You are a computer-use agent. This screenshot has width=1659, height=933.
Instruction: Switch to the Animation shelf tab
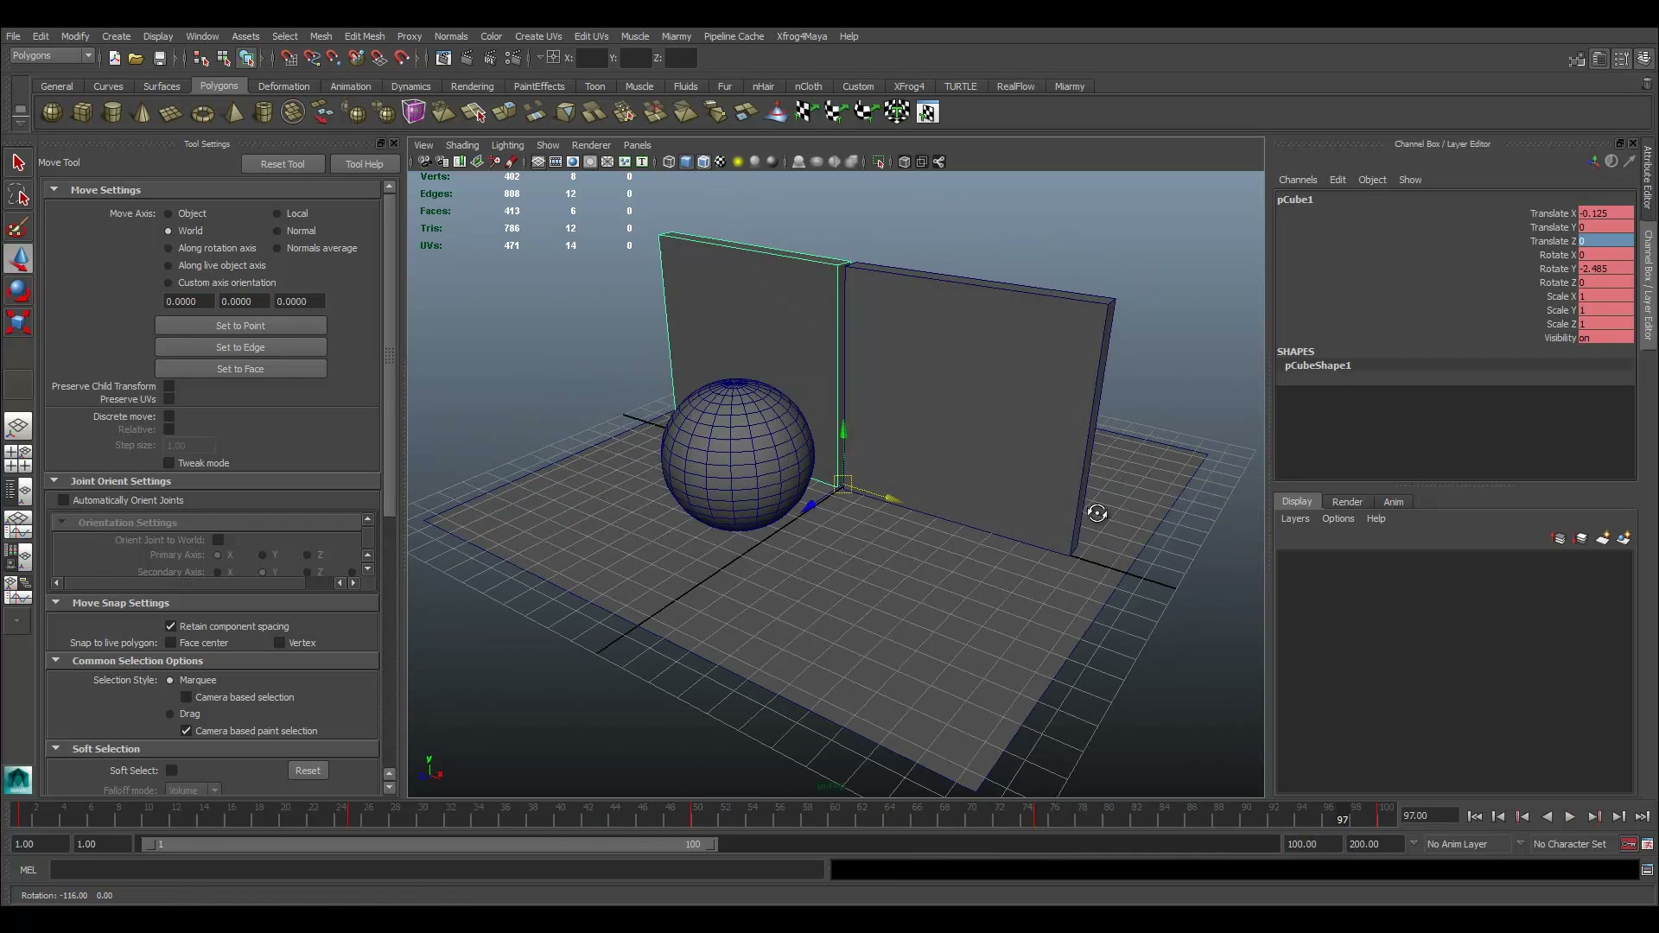pos(350,86)
